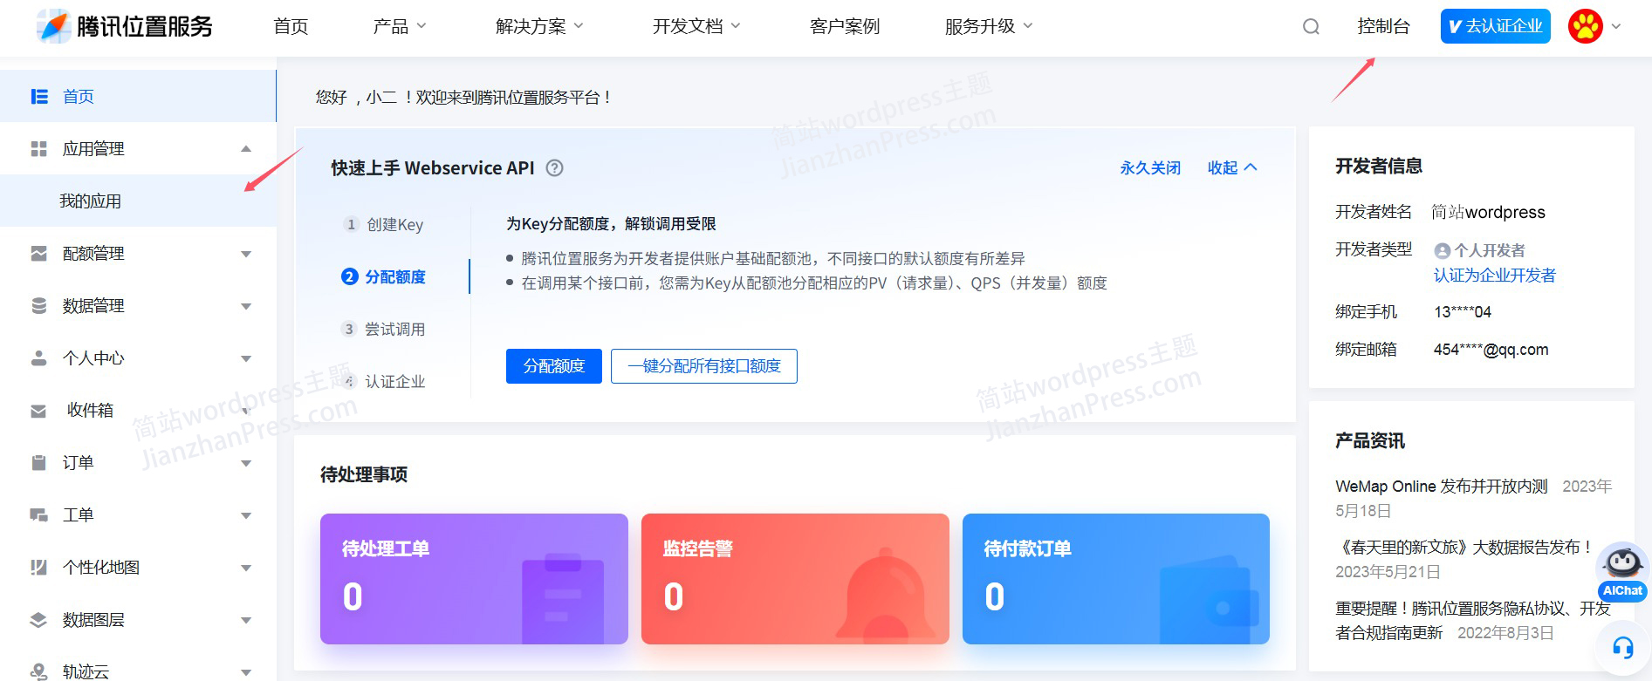Select 首页 in the left sidebar
Viewport: 1652px width, 681px height.
pos(138,96)
